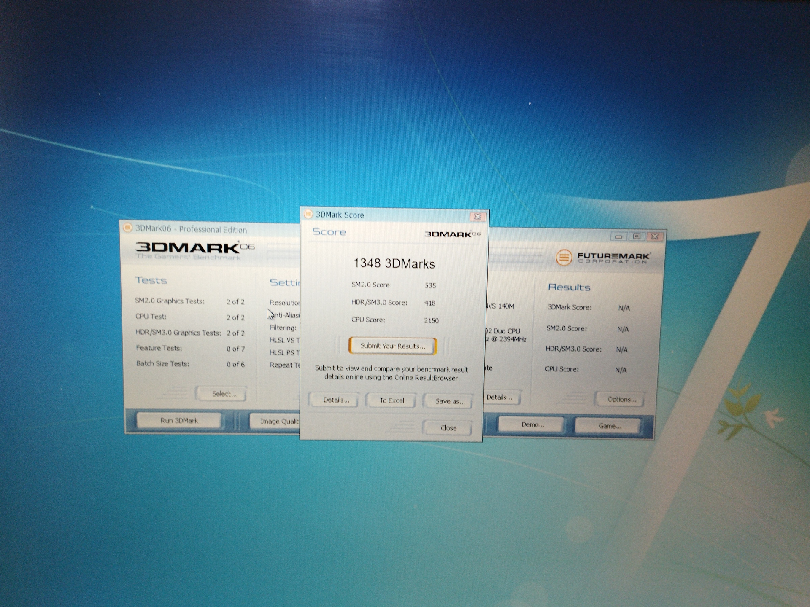Minimize the 3DMark06 main window
810x607 pixels.
coord(618,236)
